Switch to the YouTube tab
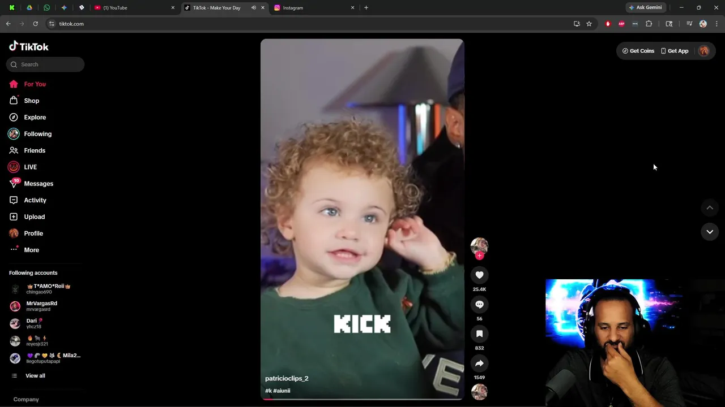 click(135, 8)
